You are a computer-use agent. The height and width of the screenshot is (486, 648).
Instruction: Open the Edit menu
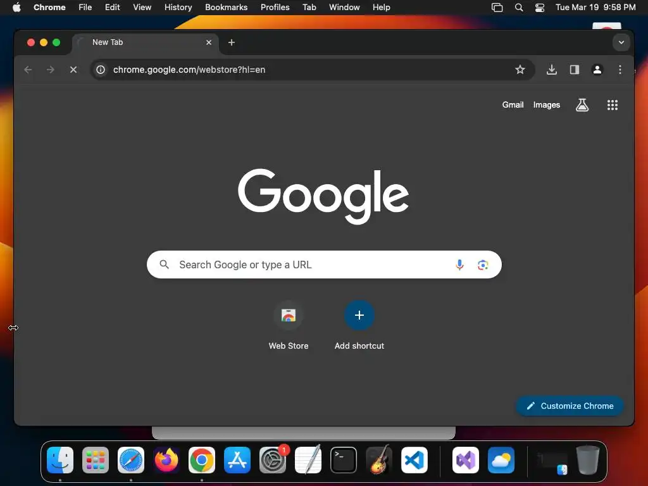click(x=112, y=8)
